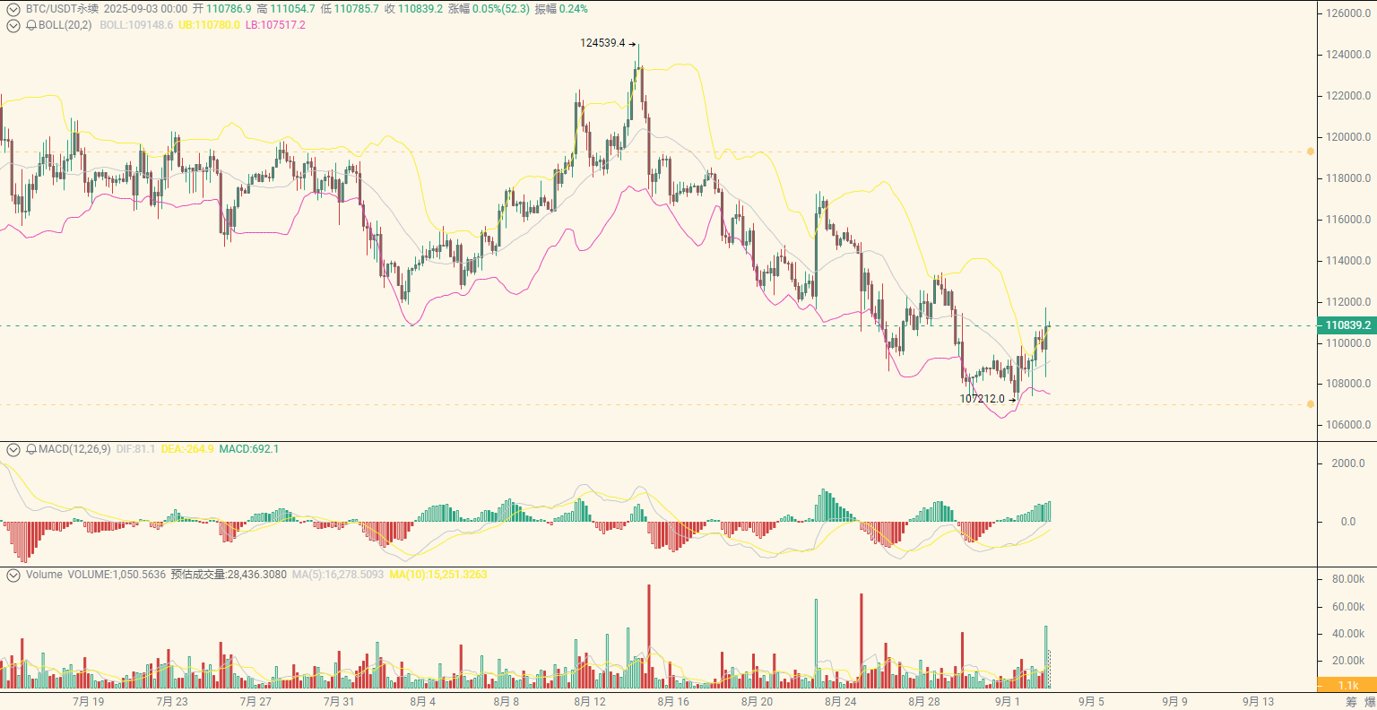Click the MACD alert bell icon
The height and width of the screenshot is (710, 1377).
[x=31, y=449]
